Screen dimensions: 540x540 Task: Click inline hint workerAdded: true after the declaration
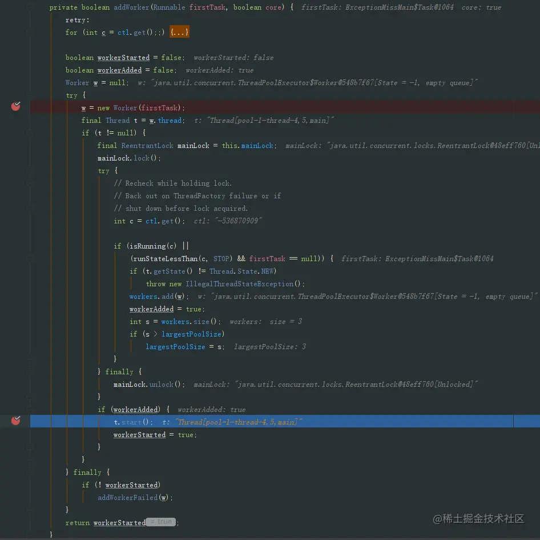(x=220, y=70)
